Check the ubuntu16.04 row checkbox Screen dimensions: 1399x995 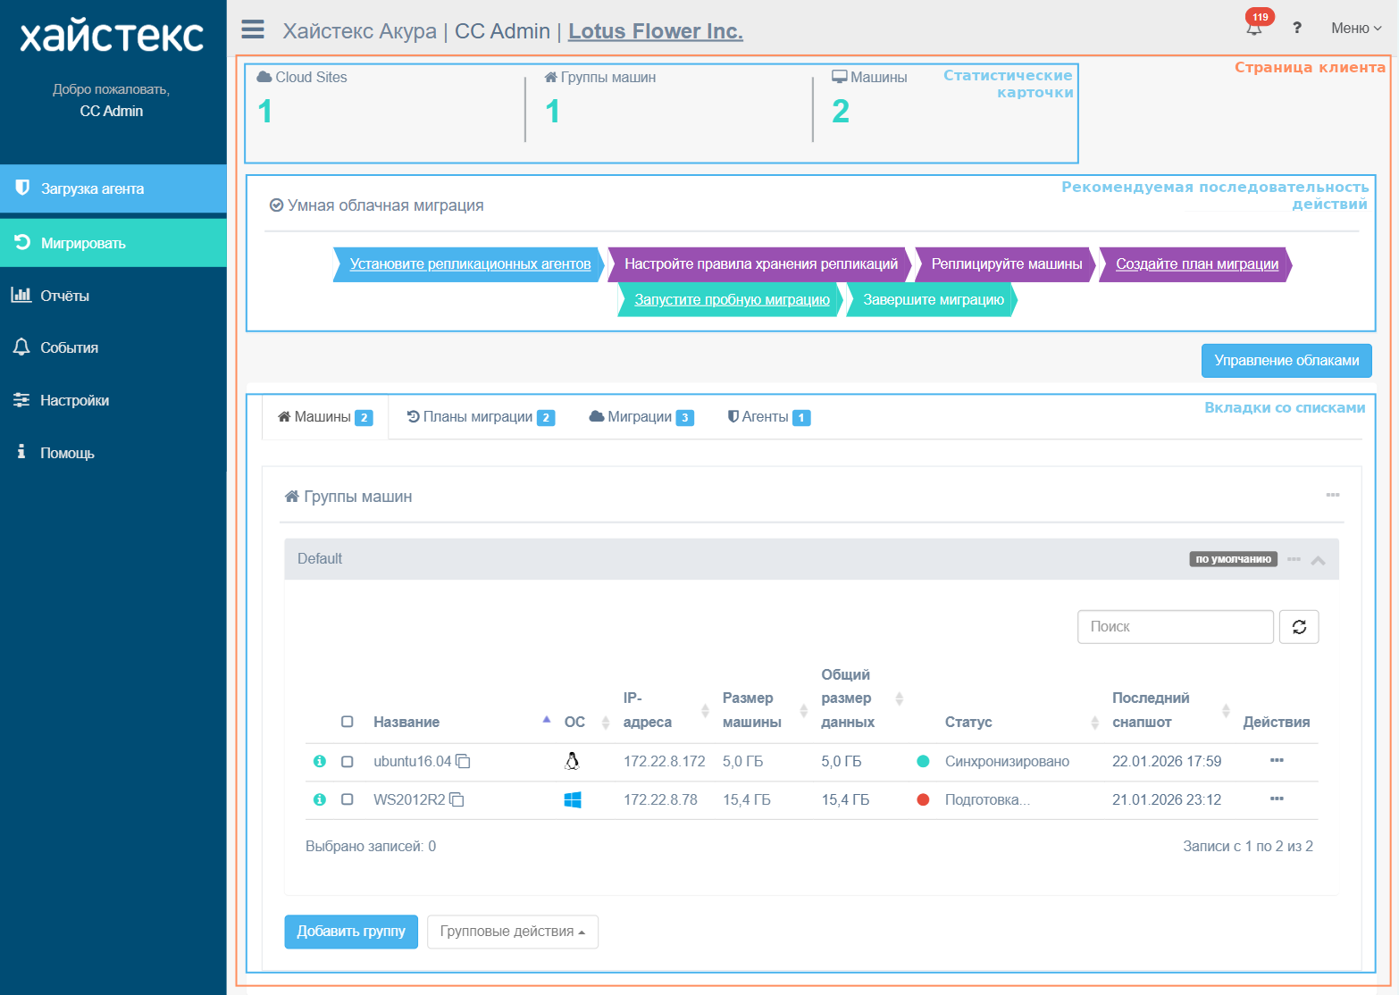point(348,762)
